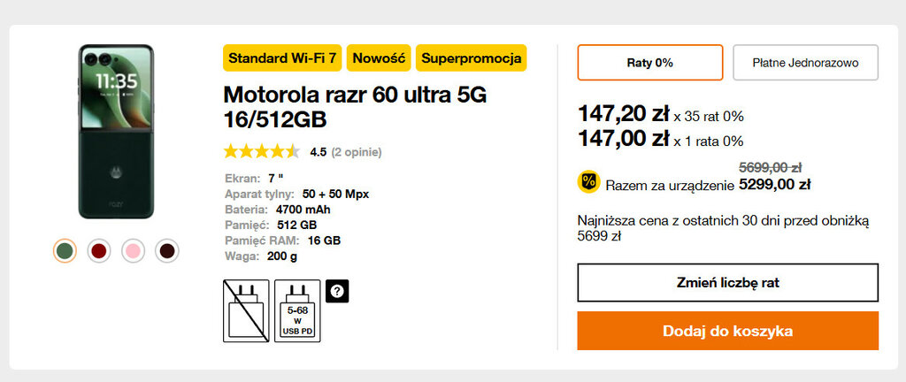Click the 4.5 rating score

coord(319,152)
